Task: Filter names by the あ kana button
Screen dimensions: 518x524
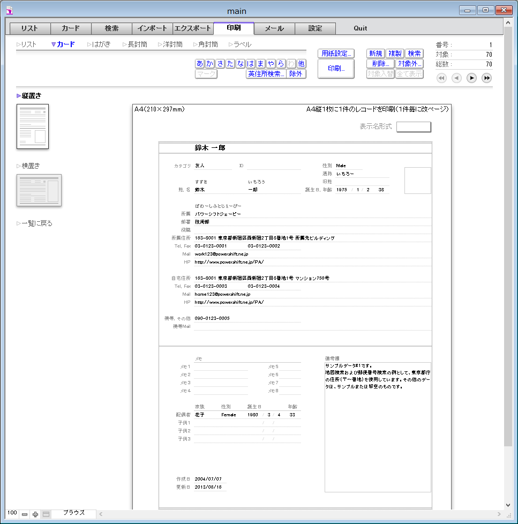Action: [200, 64]
